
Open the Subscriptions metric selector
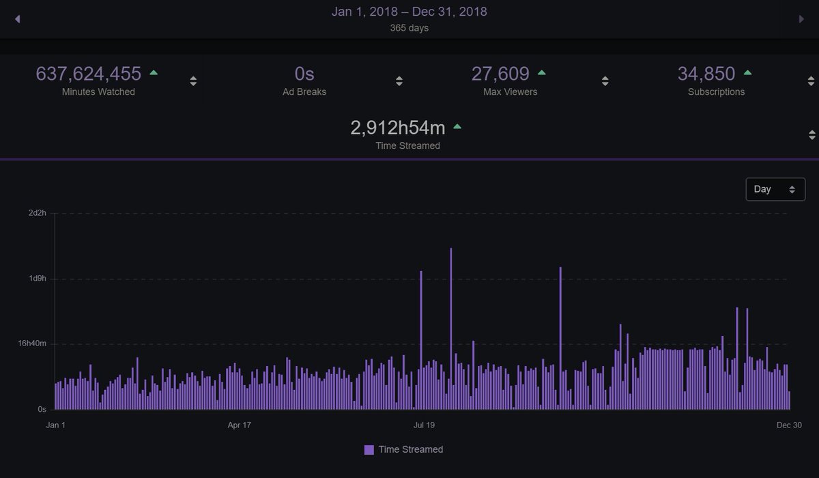click(811, 81)
